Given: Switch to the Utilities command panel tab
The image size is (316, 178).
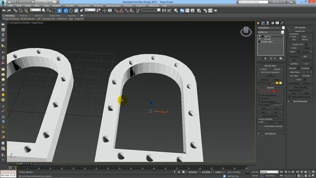Looking at the screenshot, I should [x=282, y=23].
